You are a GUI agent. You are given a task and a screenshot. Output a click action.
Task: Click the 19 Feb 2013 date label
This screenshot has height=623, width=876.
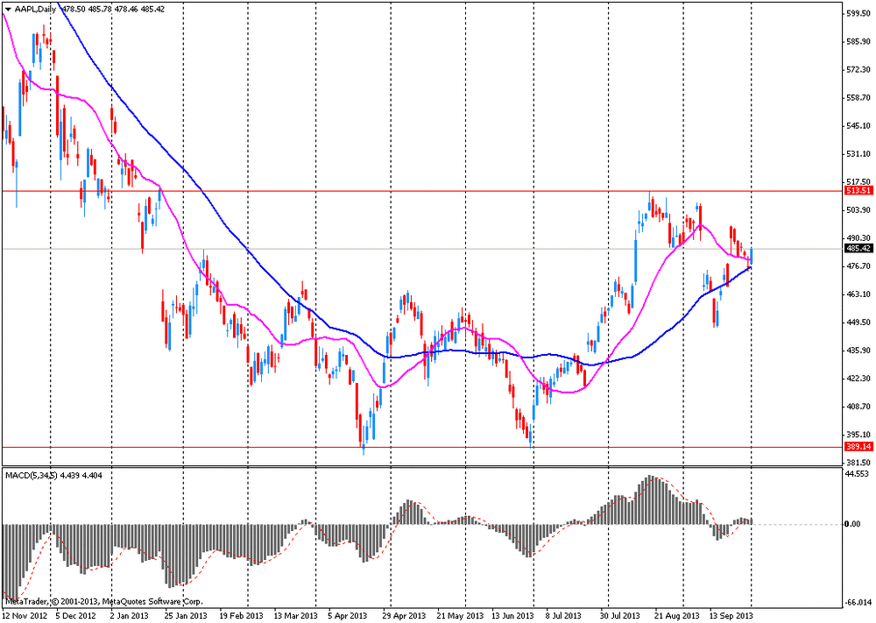tap(240, 616)
